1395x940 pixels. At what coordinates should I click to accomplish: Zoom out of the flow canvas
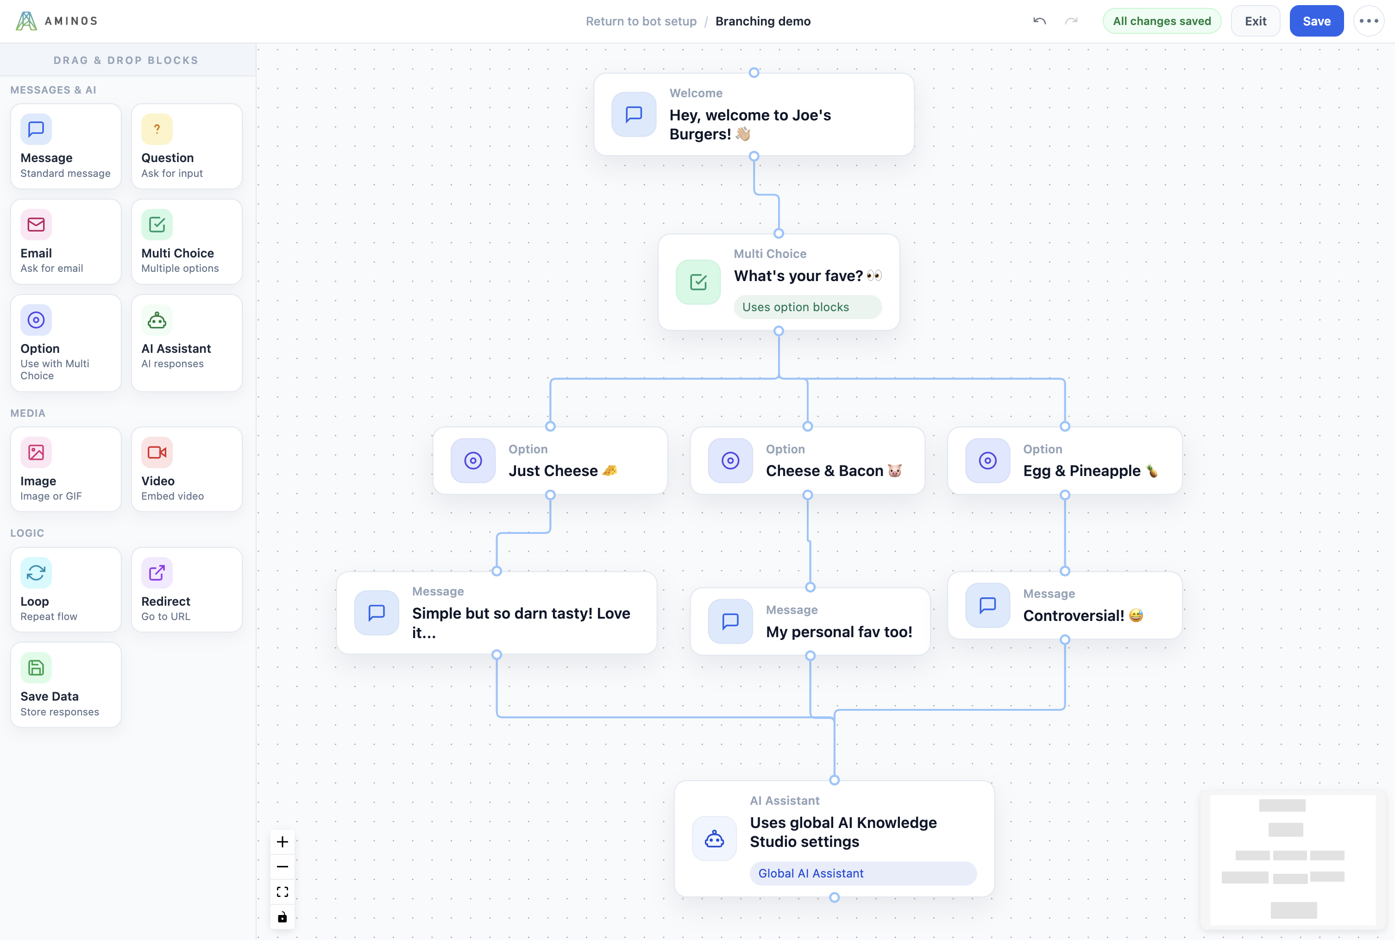click(283, 866)
